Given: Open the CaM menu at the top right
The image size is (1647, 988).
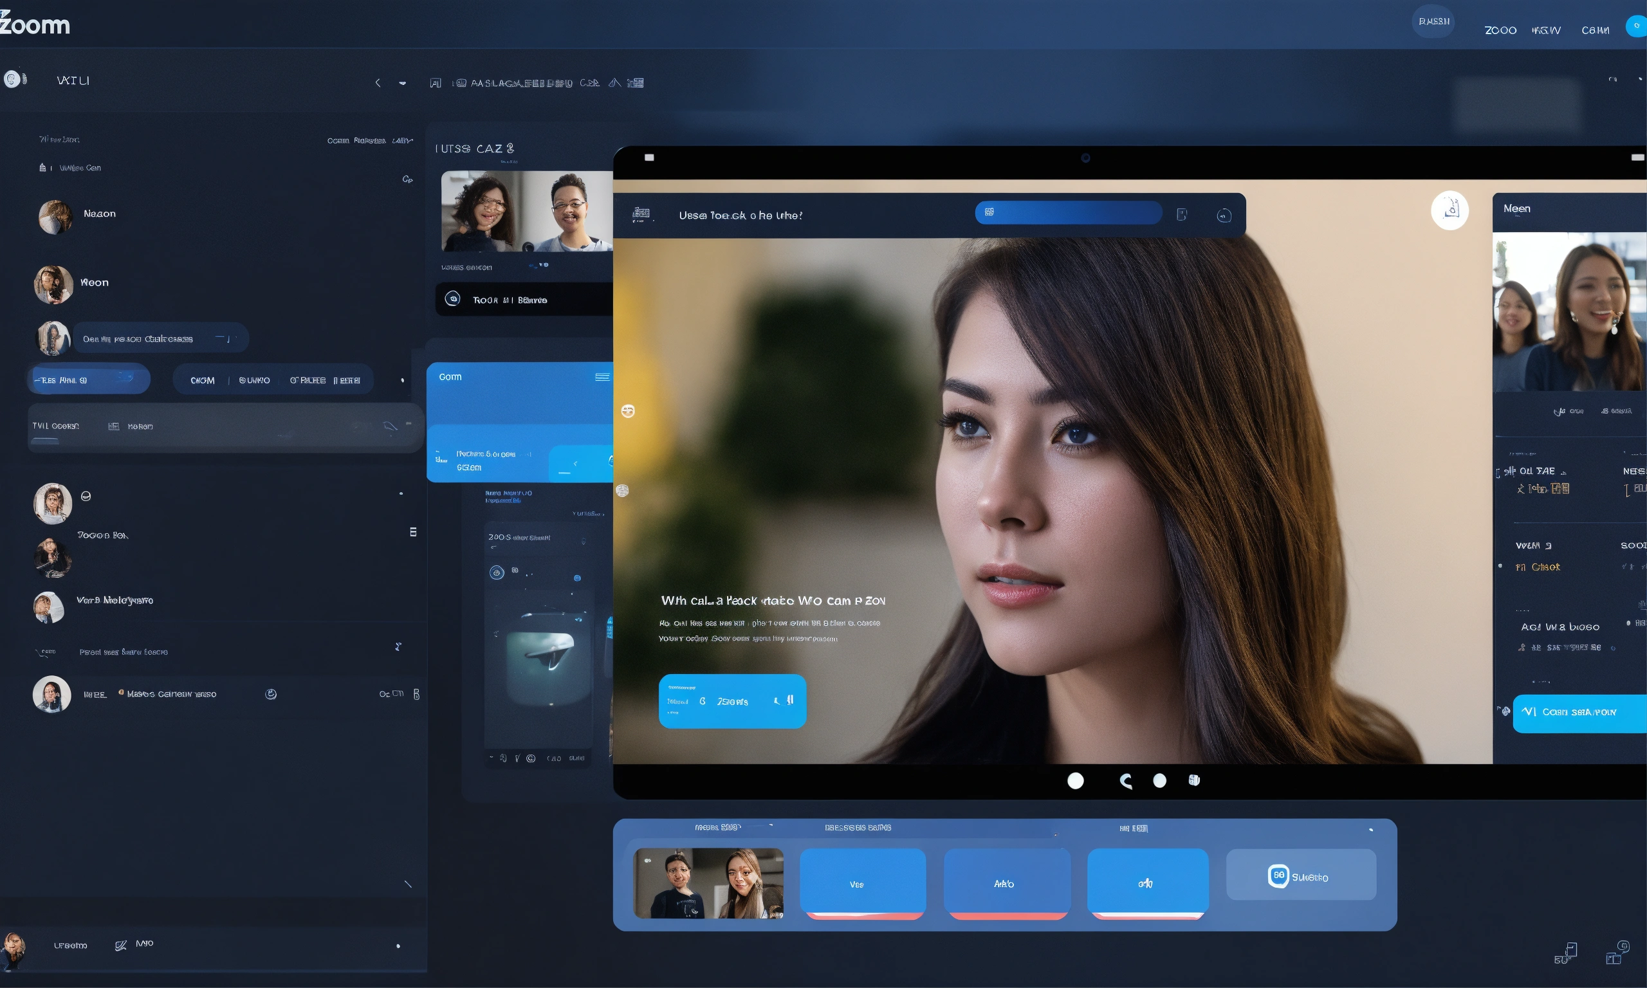Looking at the screenshot, I should click(1596, 30).
